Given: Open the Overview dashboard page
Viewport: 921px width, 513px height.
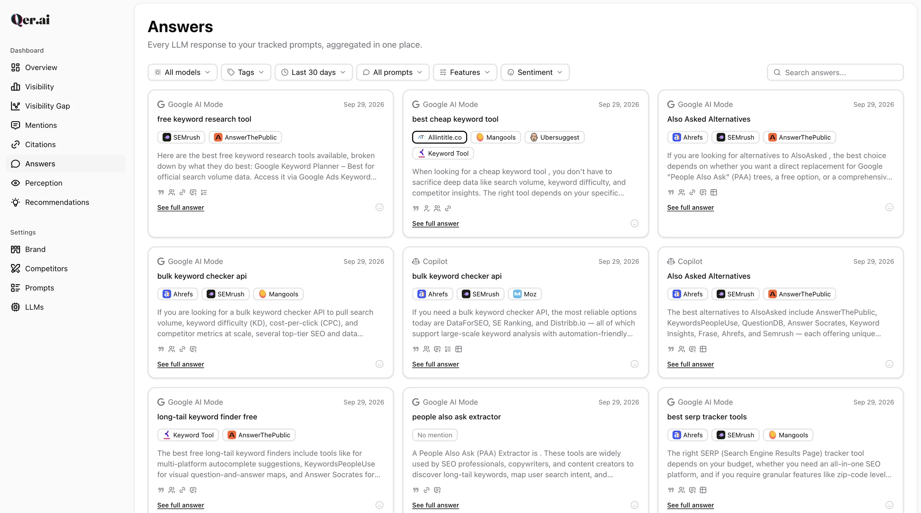Looking at the screenshot, I should click(x=66, y=68).
